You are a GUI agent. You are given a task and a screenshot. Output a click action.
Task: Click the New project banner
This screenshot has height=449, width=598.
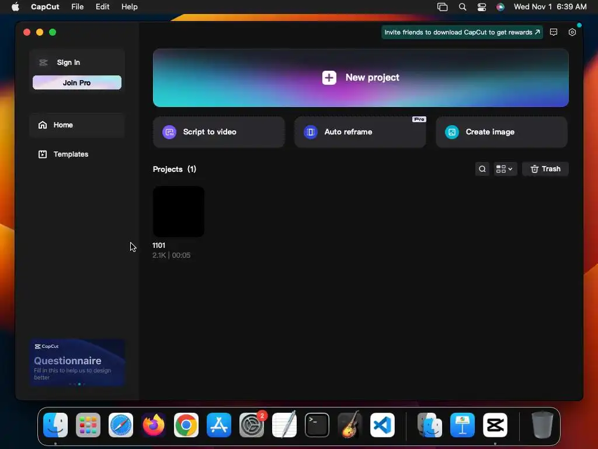[360, 78]
